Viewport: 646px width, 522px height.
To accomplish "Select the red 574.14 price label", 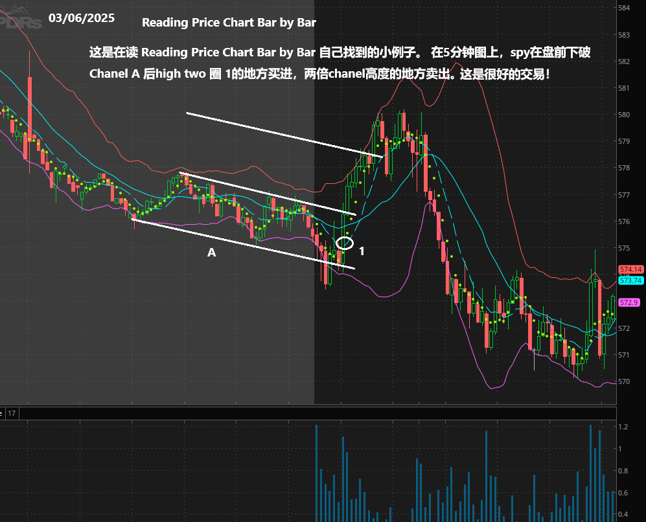I will [x=630, y=269].
